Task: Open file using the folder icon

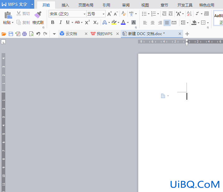Action: click(x=4, y=34)
